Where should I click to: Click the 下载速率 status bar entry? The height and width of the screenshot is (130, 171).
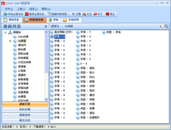pos(45,127)
